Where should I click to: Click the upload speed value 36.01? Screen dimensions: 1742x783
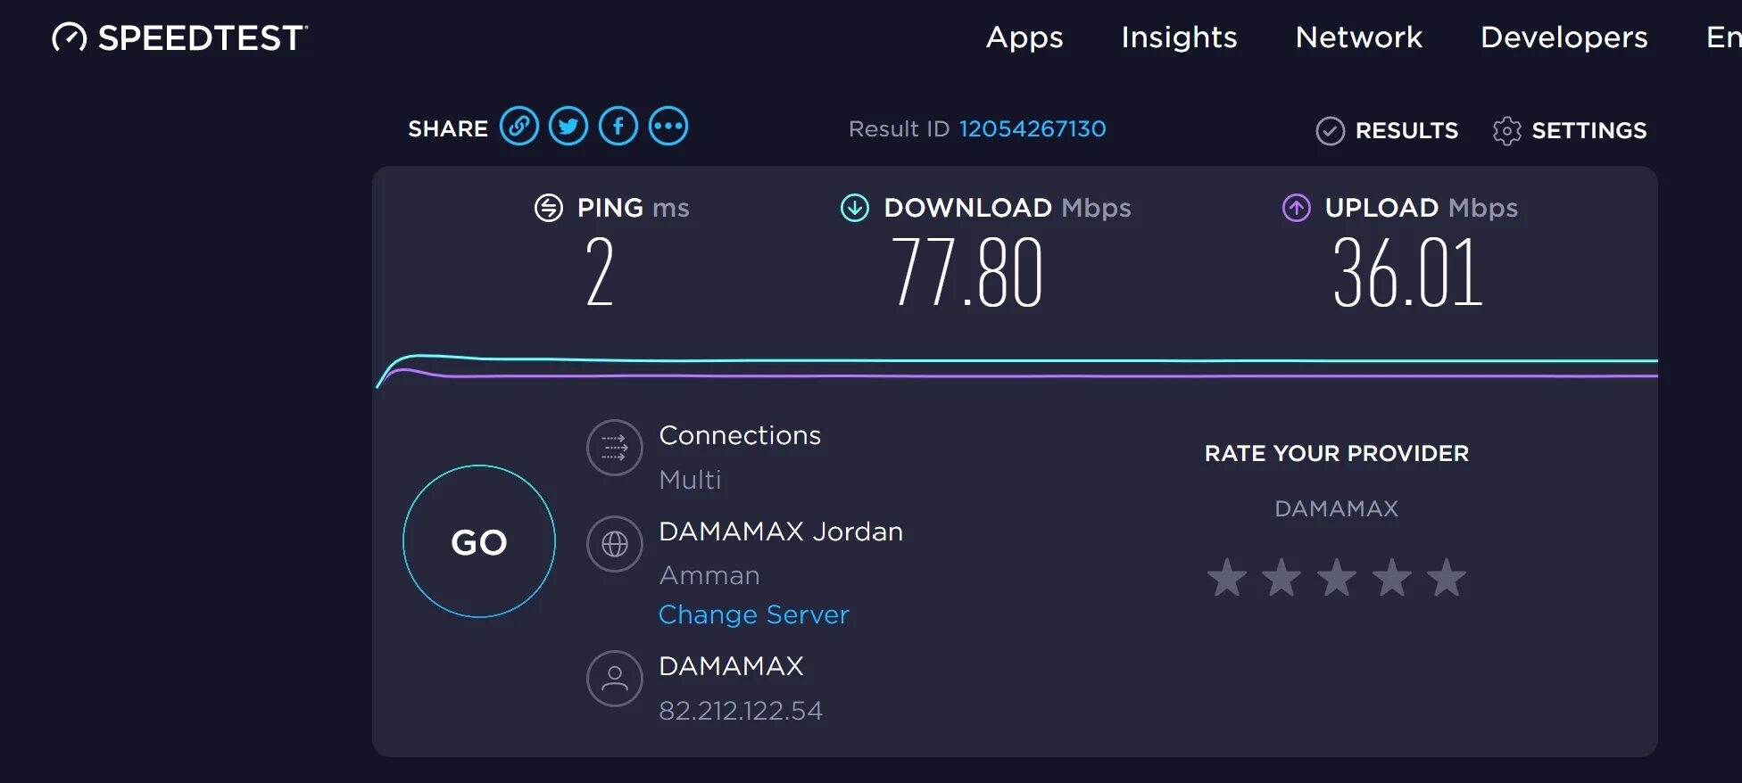(1407, 273)
